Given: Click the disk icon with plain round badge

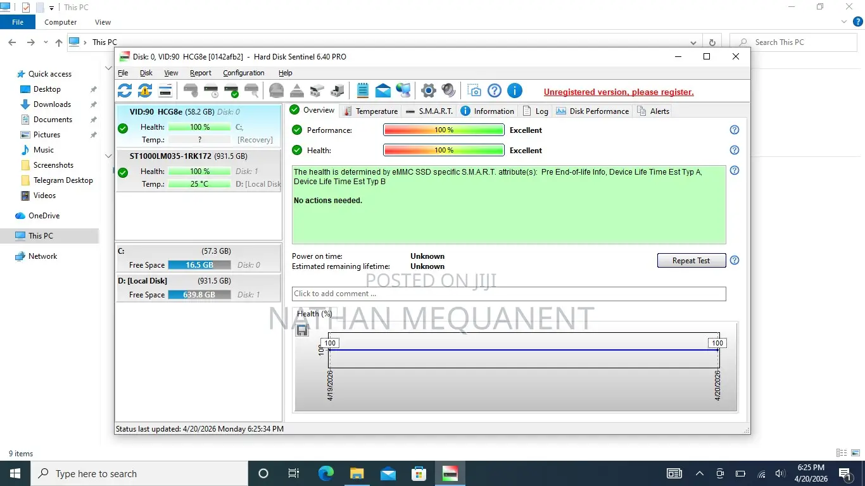Looking at the screenshot, I should [191, 90].
